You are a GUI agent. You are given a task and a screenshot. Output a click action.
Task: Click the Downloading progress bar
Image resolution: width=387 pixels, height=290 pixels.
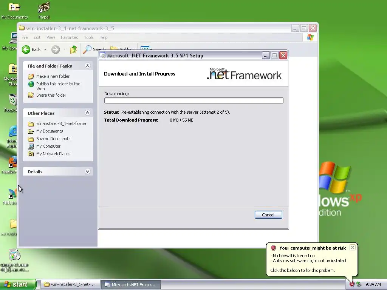click(x=194, y=100)
